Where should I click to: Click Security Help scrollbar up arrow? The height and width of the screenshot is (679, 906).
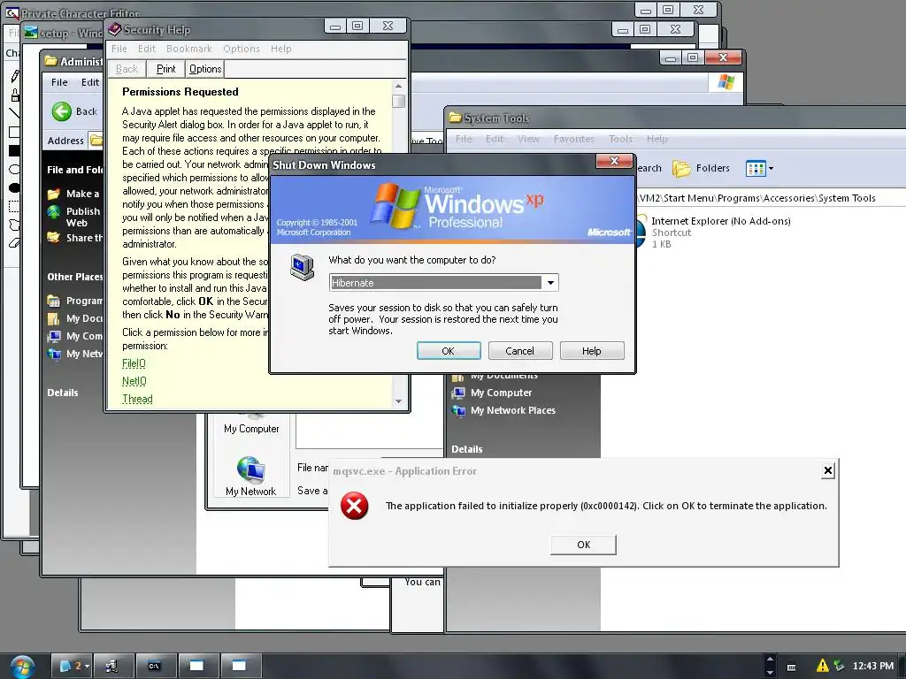[x=398, y=86]
